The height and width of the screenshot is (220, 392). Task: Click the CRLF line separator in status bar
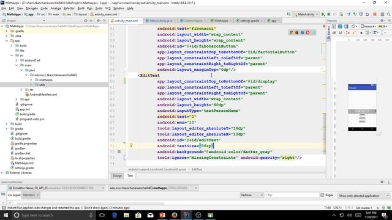pos(337,208)
